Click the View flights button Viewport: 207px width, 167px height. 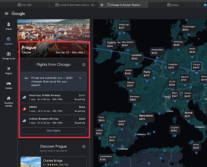(x=54, y=131)
